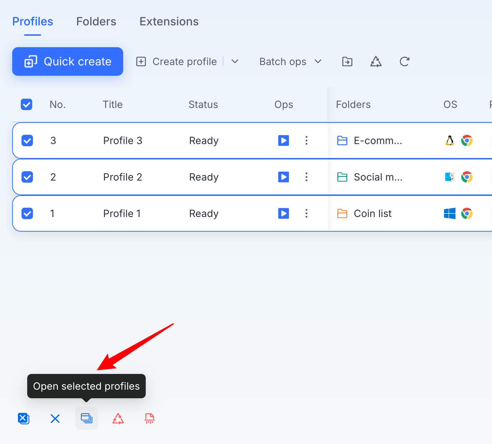Viewport: 492px width, 444px height.
Task: Click the move-to-folder toolbar icon
Action: (347, 61)
